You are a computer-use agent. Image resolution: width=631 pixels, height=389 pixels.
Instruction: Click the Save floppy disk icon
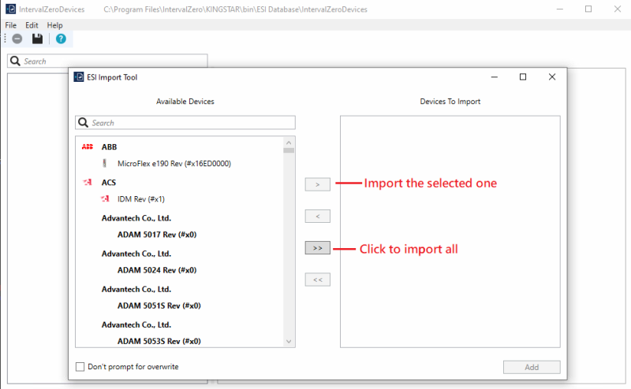pos(37,39)
